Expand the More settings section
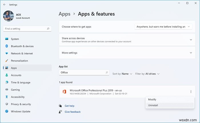Viewport: 200px width, 123px height. pyautogui.click(x=191, y=53)
